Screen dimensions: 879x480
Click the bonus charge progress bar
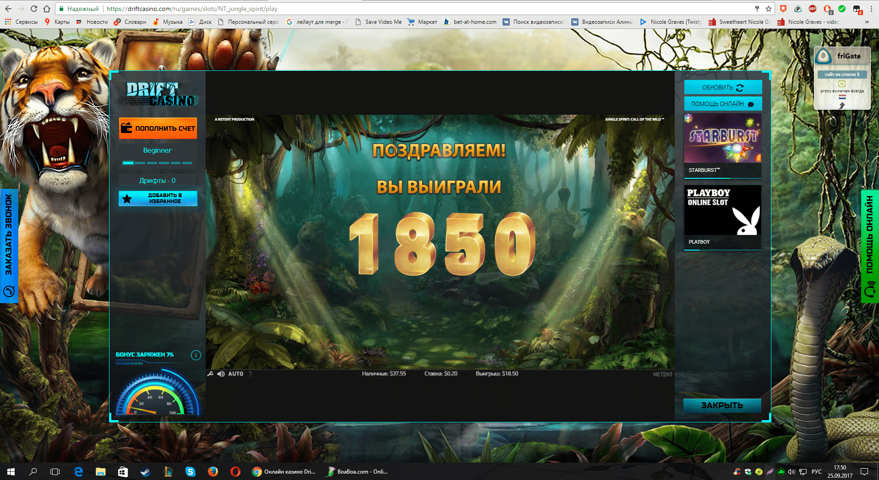tap(130, 363)
